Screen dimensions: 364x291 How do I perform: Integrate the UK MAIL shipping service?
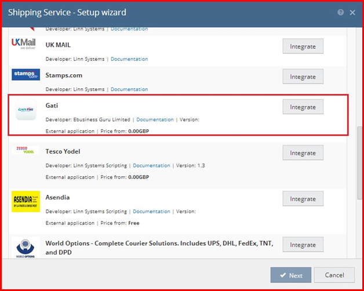click(x=303, y=46)
